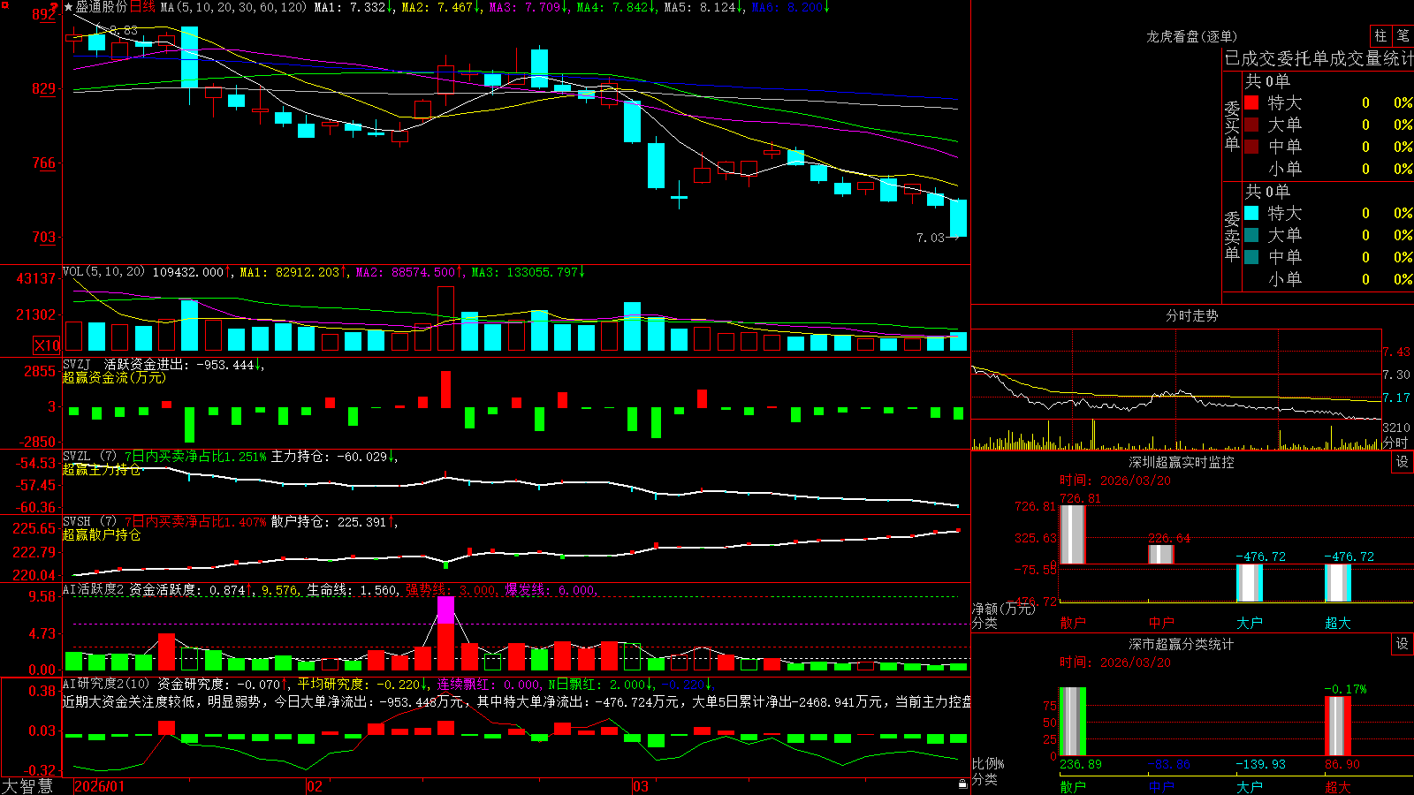Click the 时间: 2026/03/20 text in 深圳超赢实时监控

point(1115,481)
